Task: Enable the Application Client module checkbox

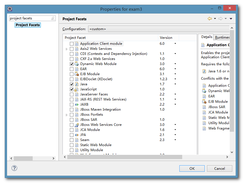Action: (x=72, y=44)
